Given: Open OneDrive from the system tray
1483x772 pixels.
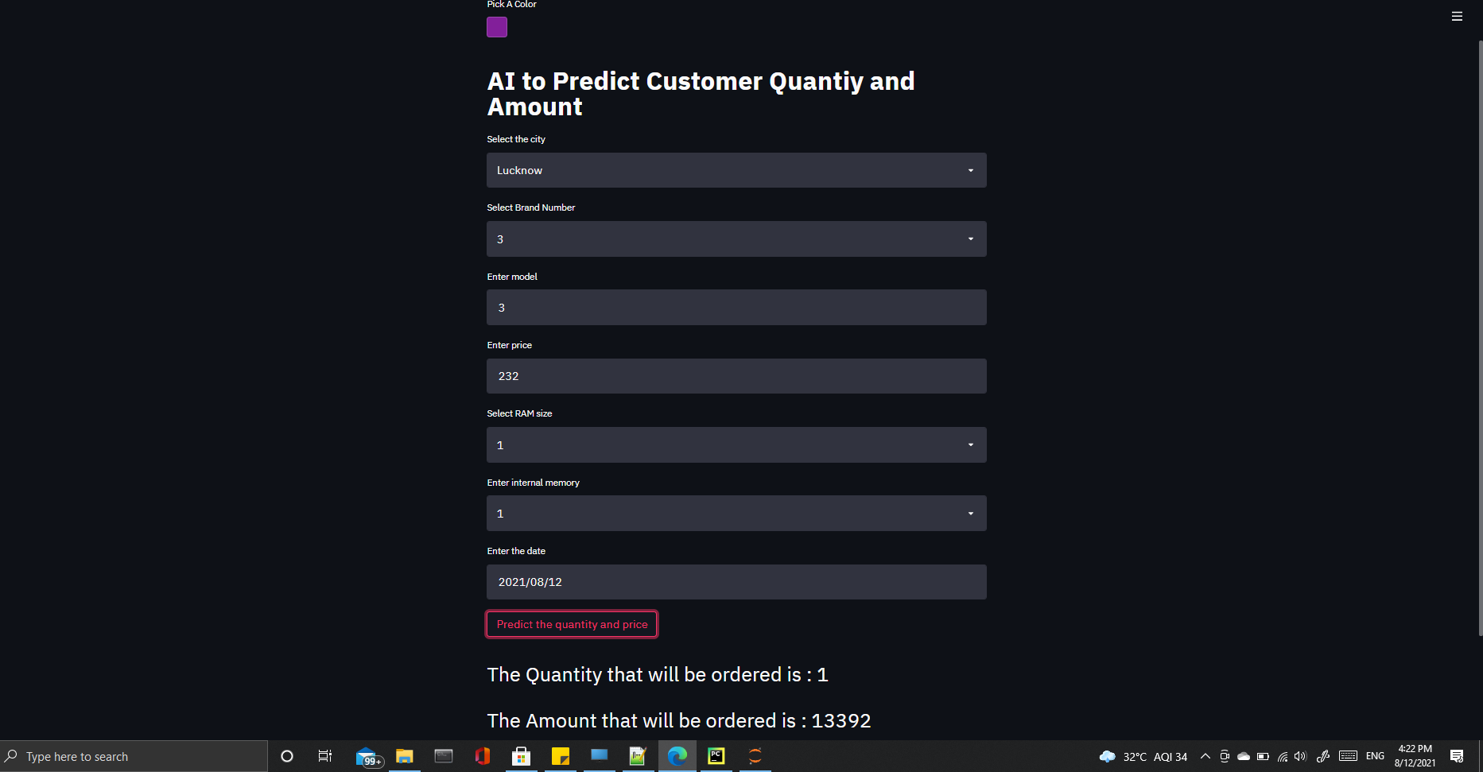Looking at the screenshot, I should click(x=1243, y=756).
